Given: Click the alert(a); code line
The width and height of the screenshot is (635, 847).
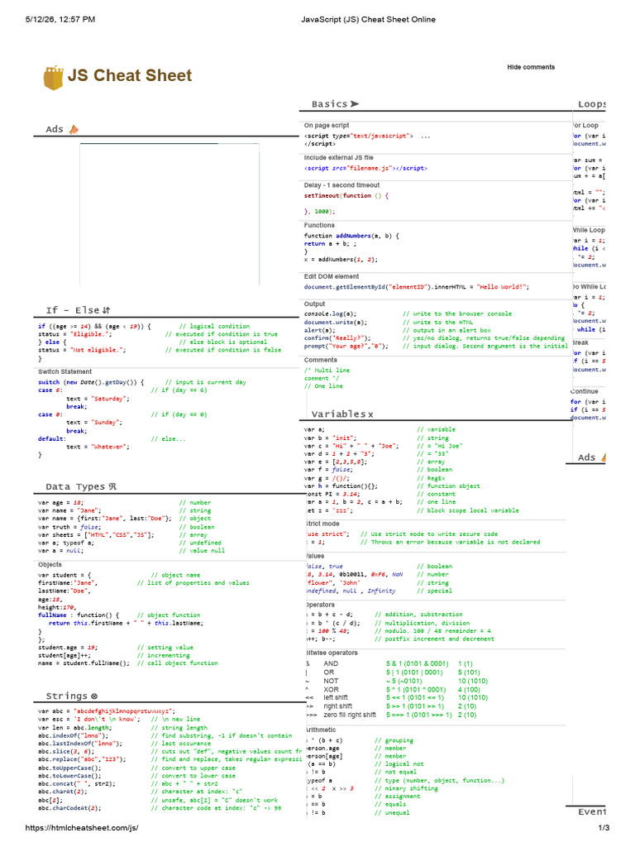Looking at the screenshot, I should pyautogui.click(x=319, y=330).
